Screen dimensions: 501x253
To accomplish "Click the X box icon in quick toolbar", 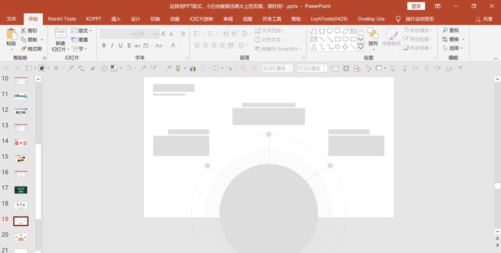I will [346, 68].
